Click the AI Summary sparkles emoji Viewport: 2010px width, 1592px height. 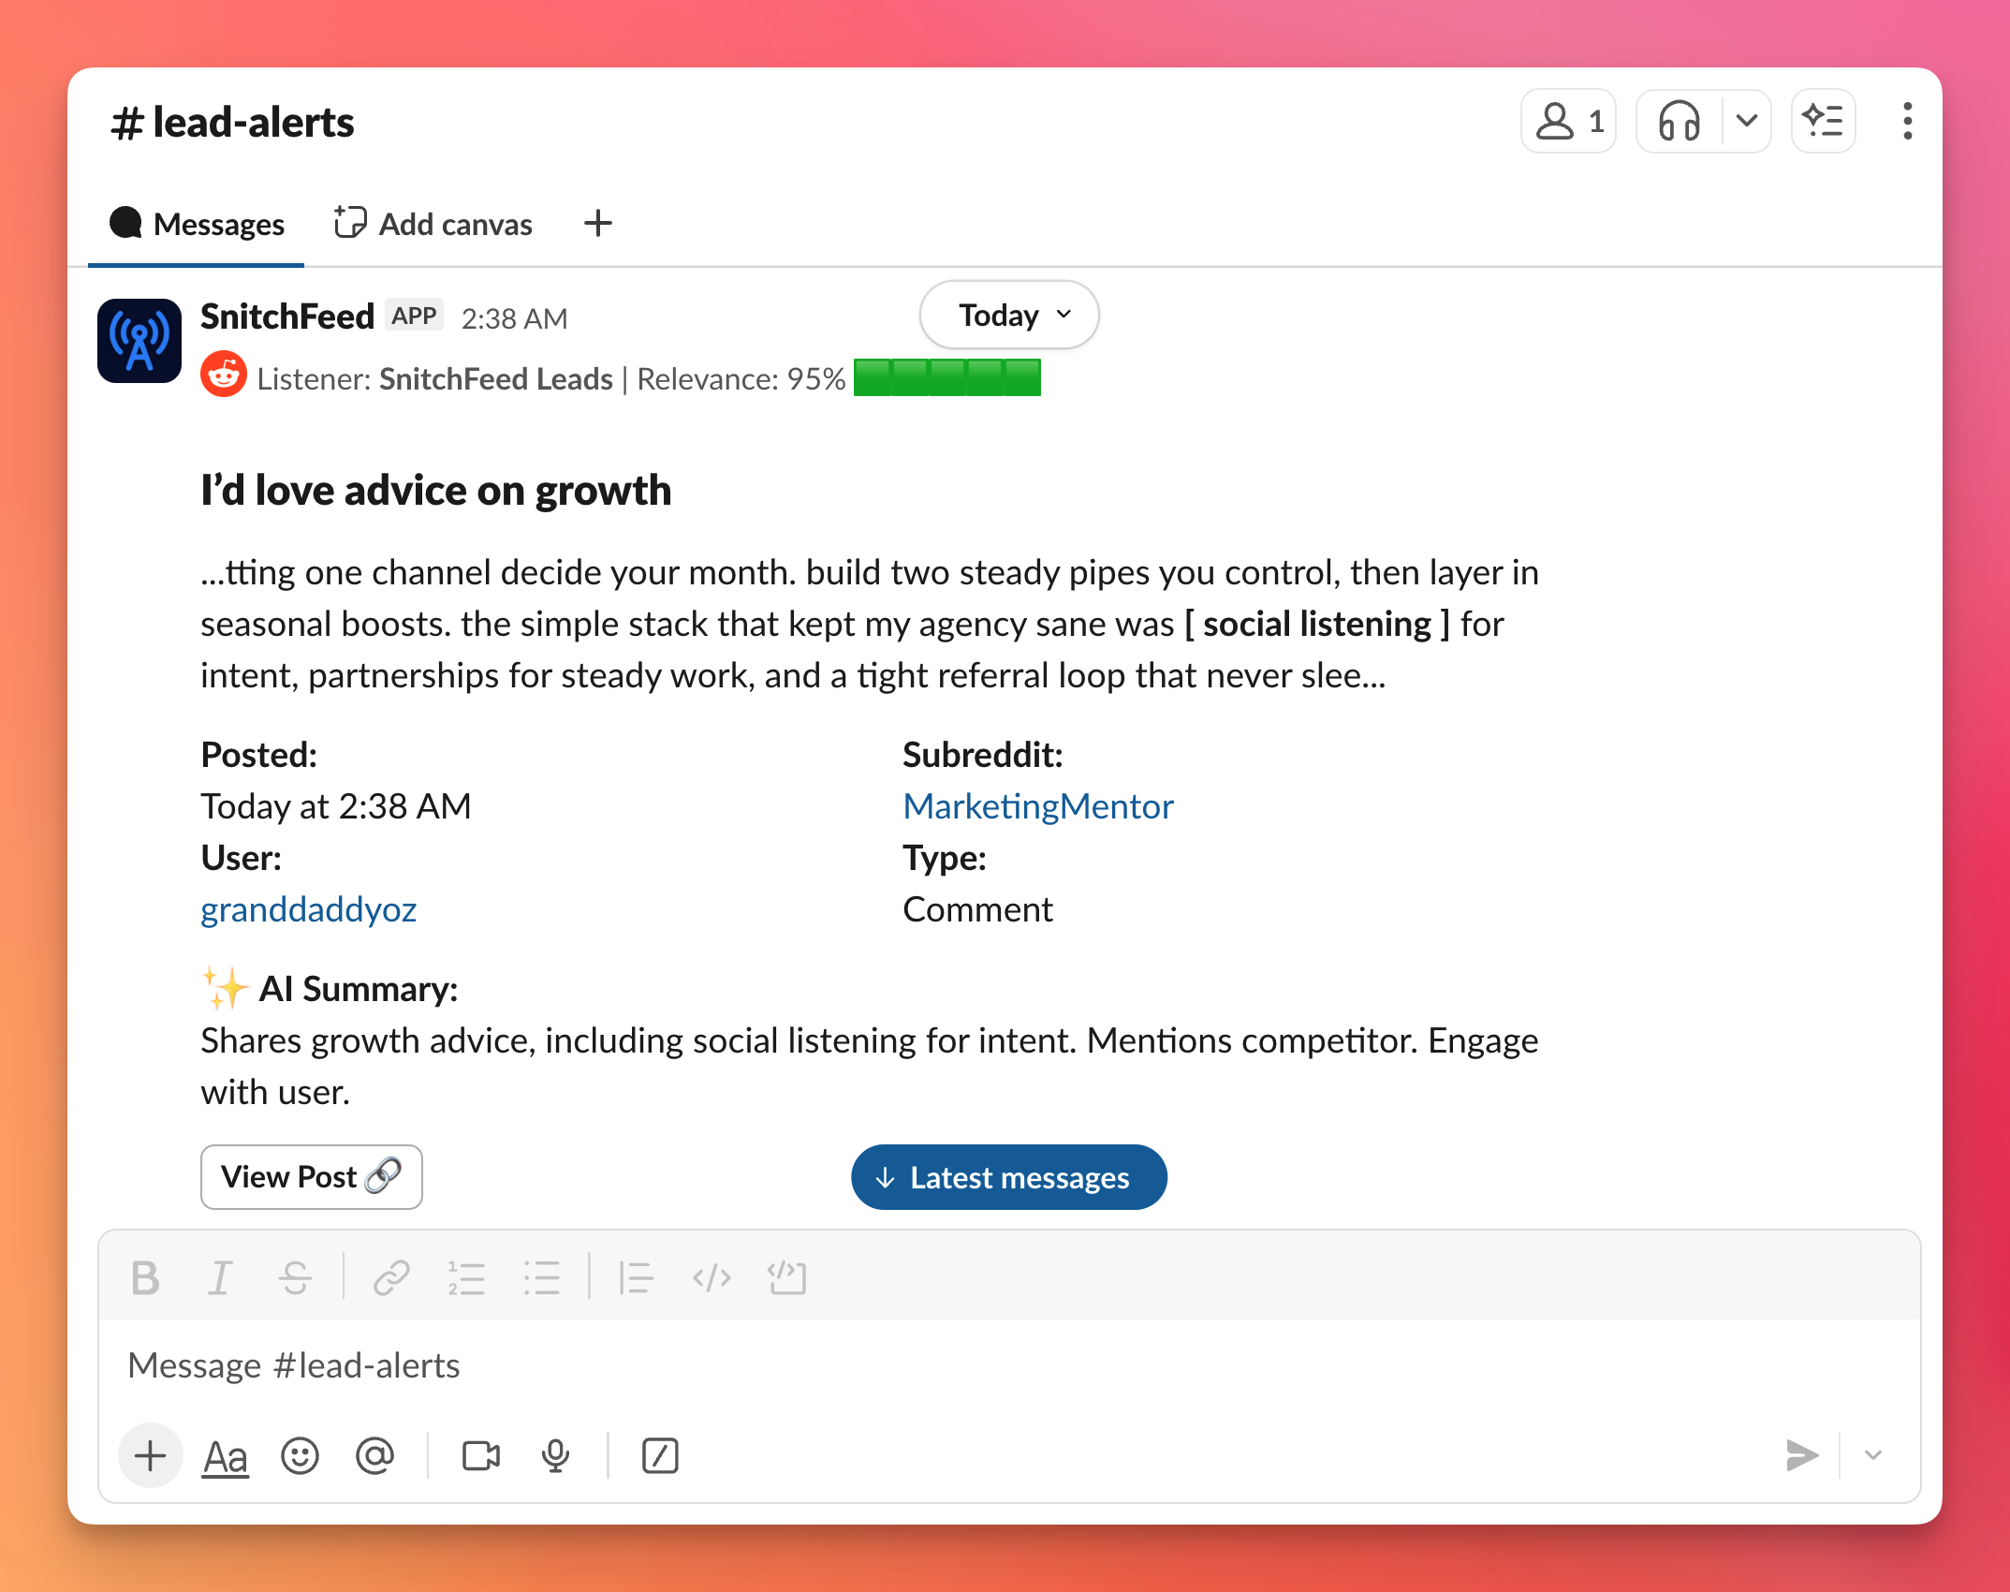225,988
